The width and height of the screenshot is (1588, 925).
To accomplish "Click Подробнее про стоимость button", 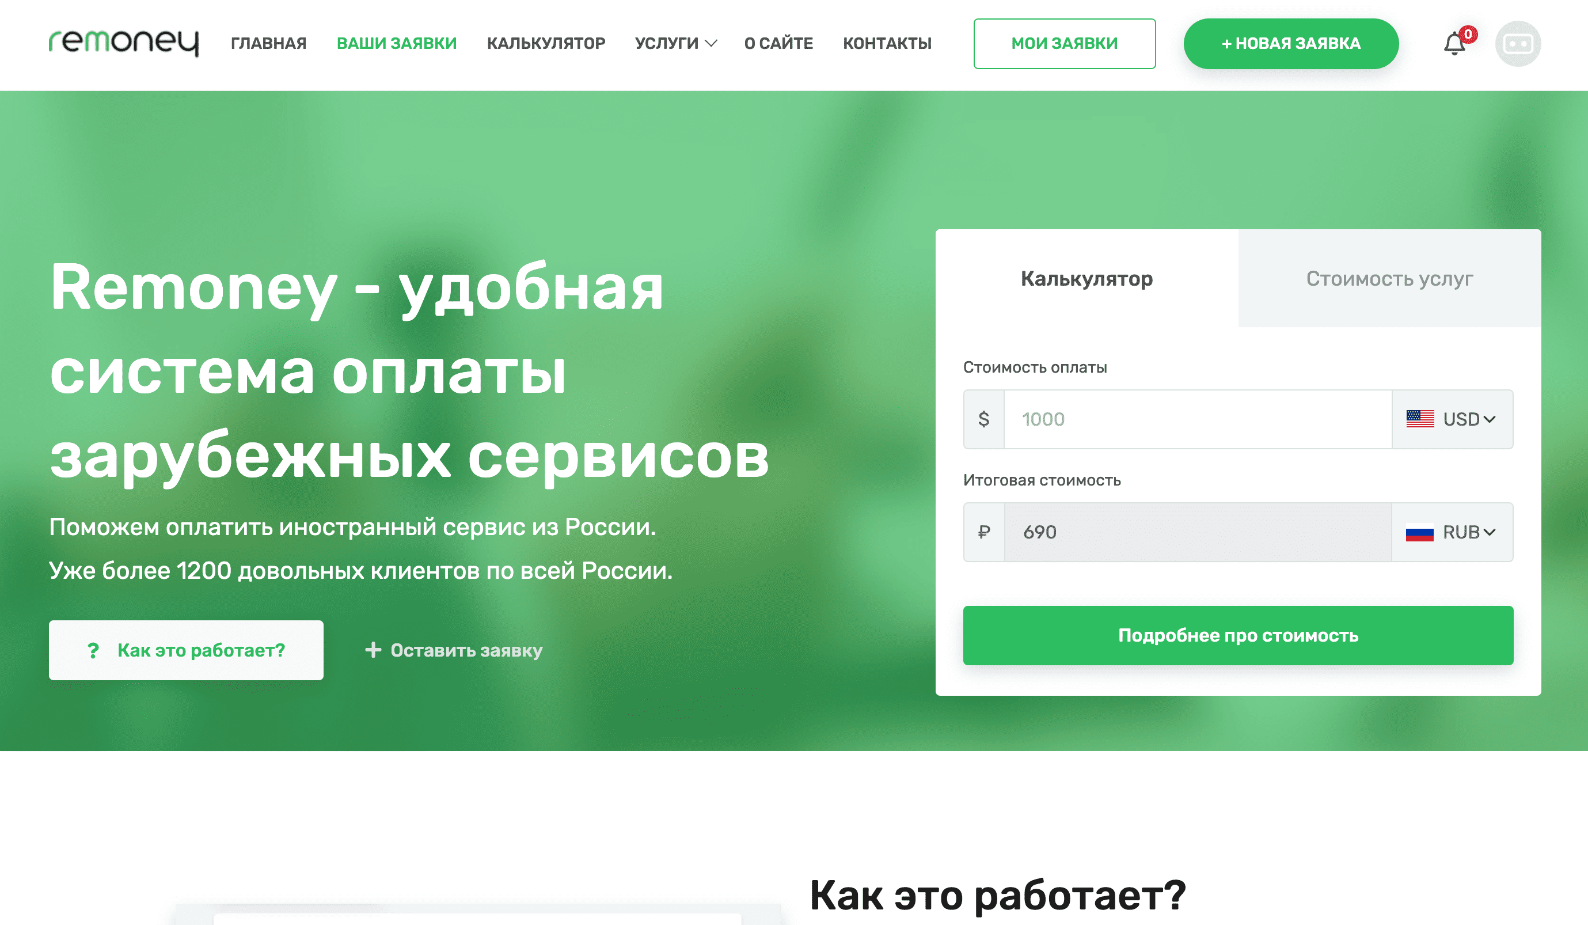I will 1239,635.
